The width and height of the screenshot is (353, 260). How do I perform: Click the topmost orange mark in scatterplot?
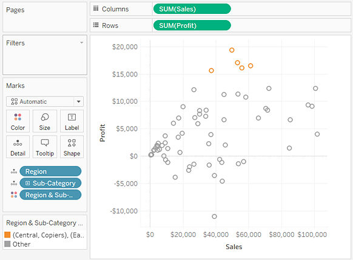point(232,50)
